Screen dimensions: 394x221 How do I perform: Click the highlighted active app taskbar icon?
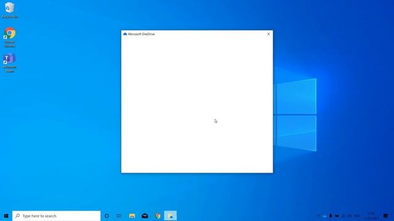[x=171, y=215]
